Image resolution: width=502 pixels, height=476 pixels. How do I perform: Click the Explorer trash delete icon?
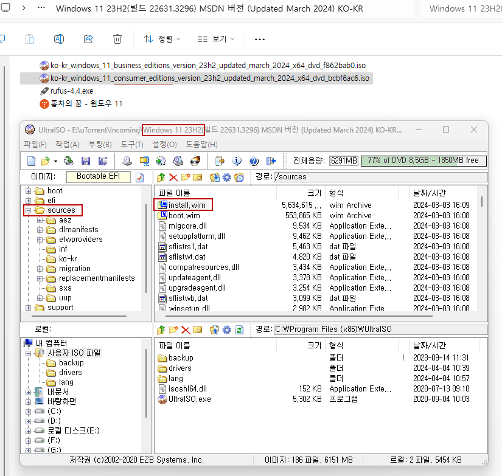pyautogui.click(x=117, y=39)
